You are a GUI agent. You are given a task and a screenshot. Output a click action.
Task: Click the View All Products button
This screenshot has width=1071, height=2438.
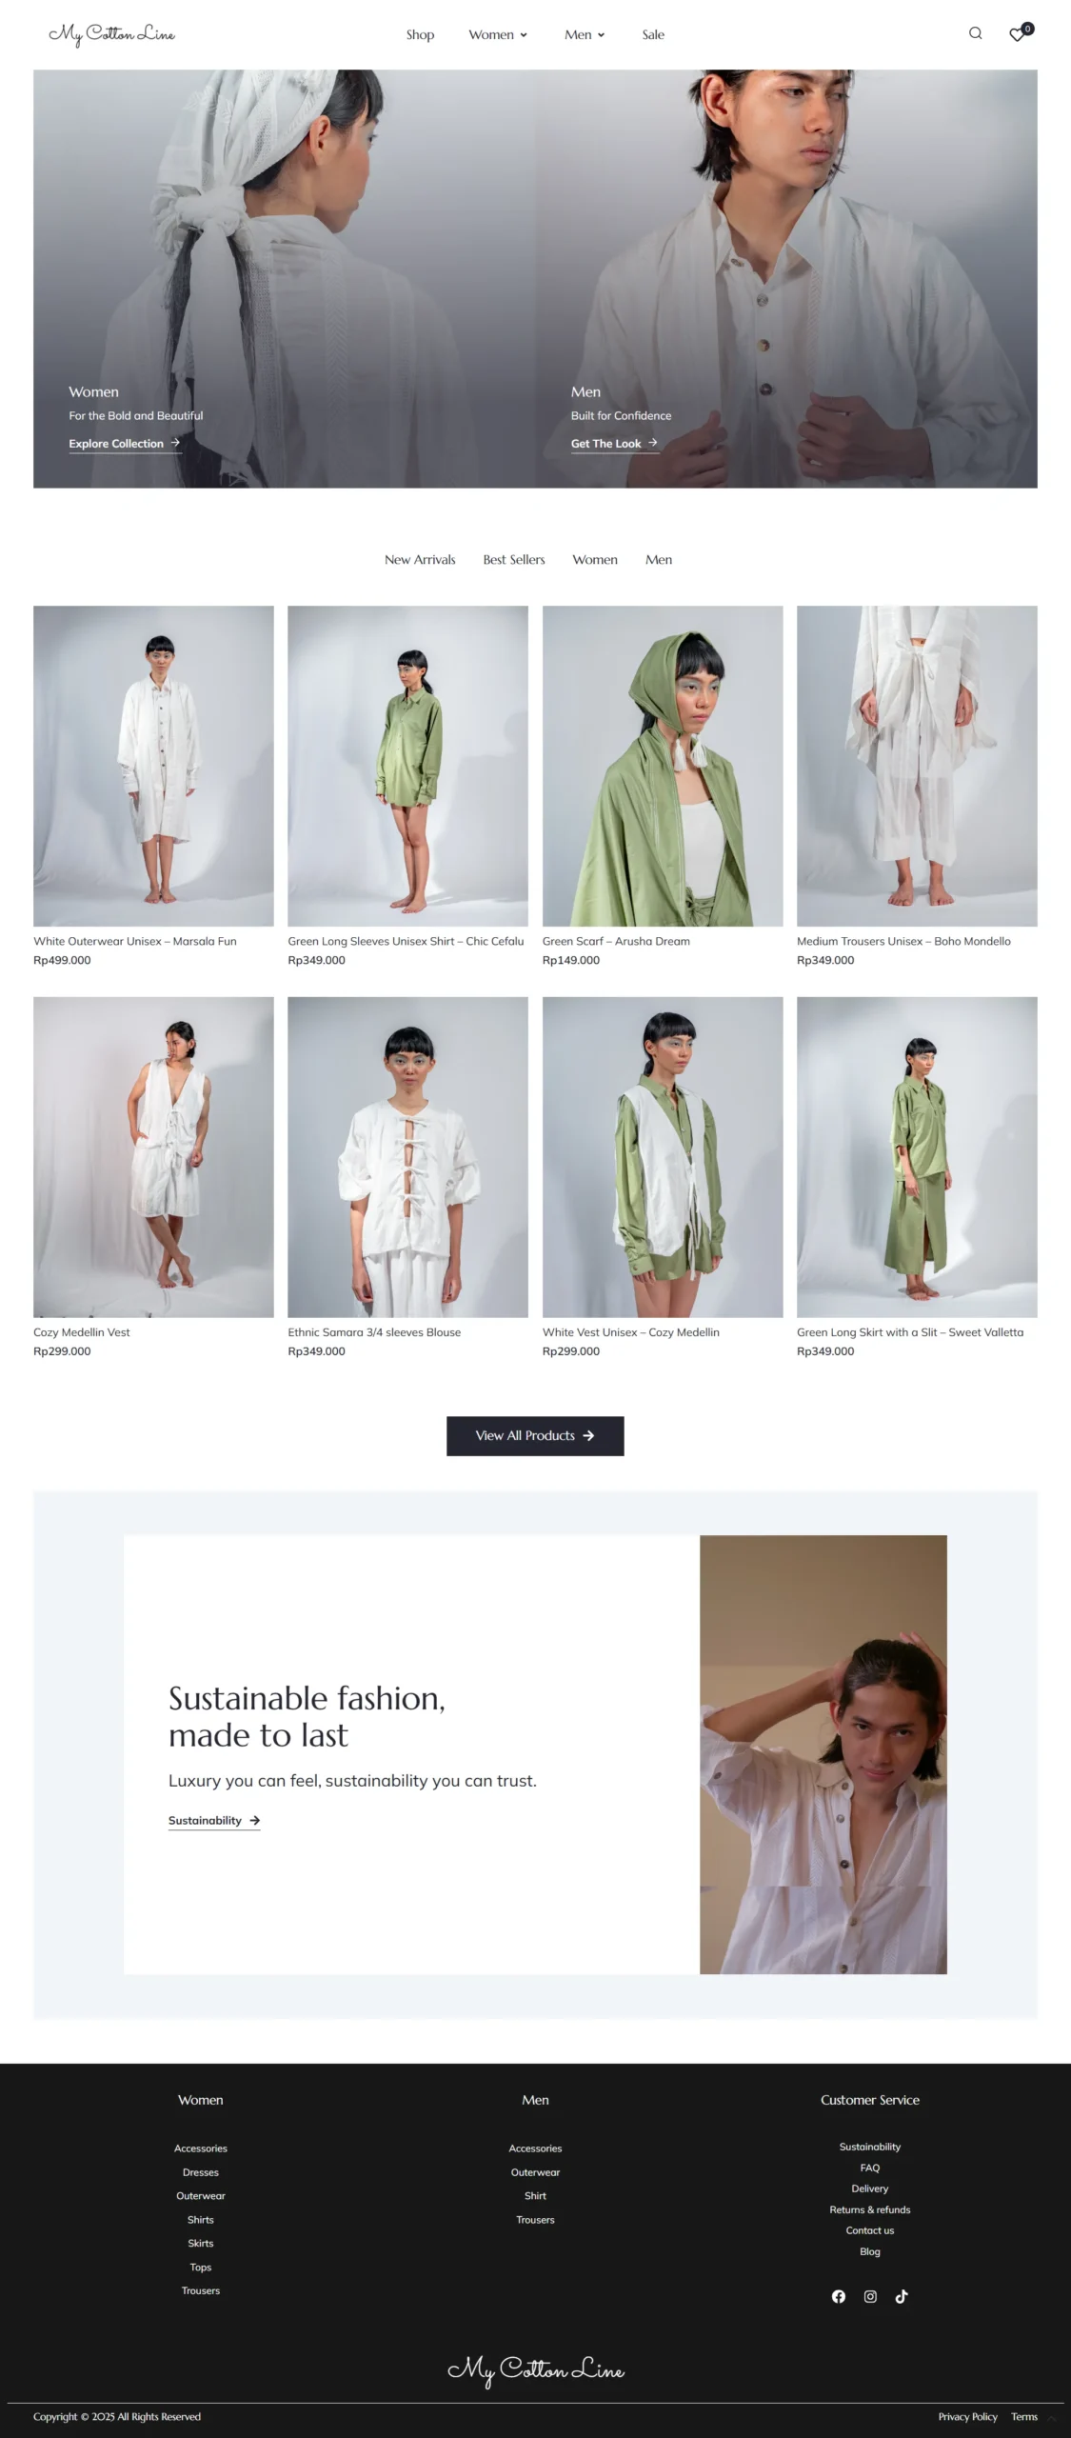535,1435
